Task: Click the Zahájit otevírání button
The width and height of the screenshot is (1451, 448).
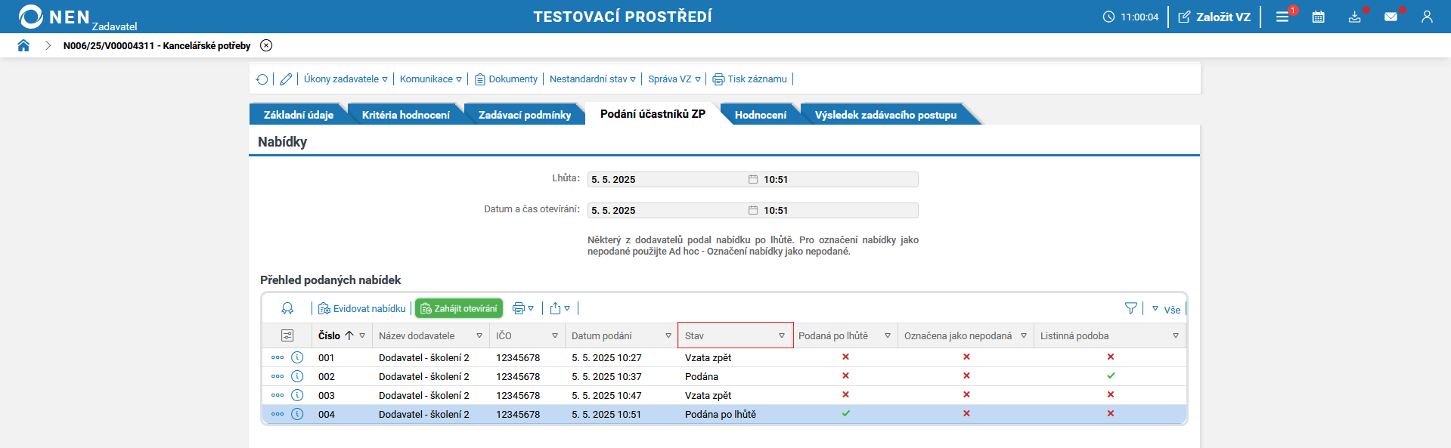Action: [x=459, y=308]
